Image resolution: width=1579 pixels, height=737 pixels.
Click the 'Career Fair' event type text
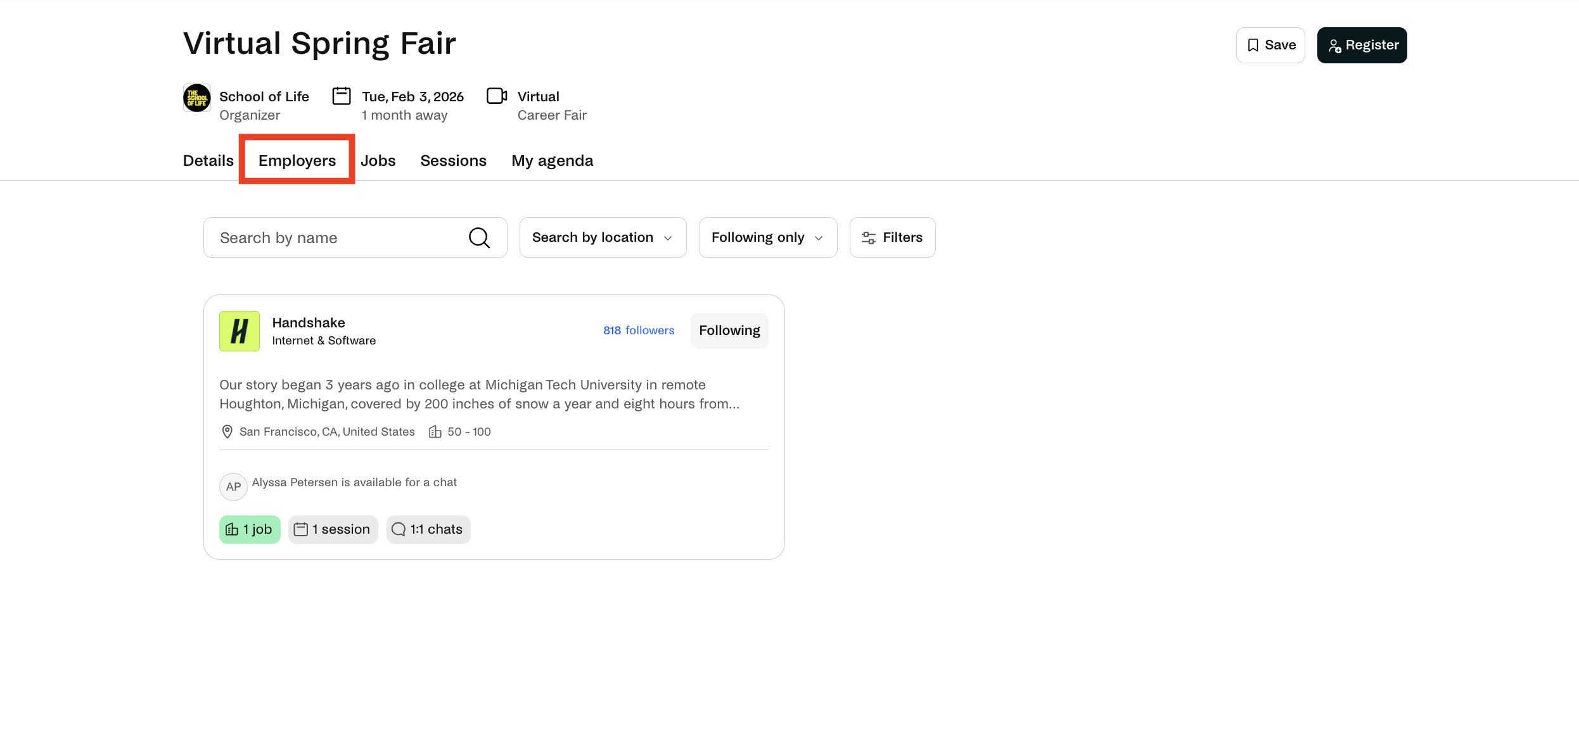[552, 115]
